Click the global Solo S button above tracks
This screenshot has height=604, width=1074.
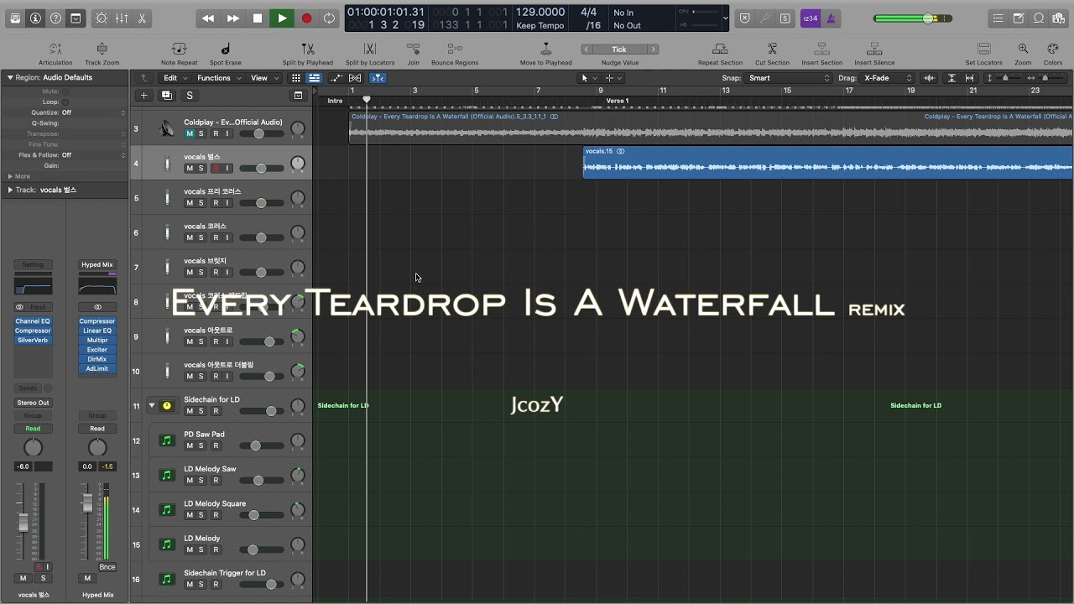tap(190, 96)
